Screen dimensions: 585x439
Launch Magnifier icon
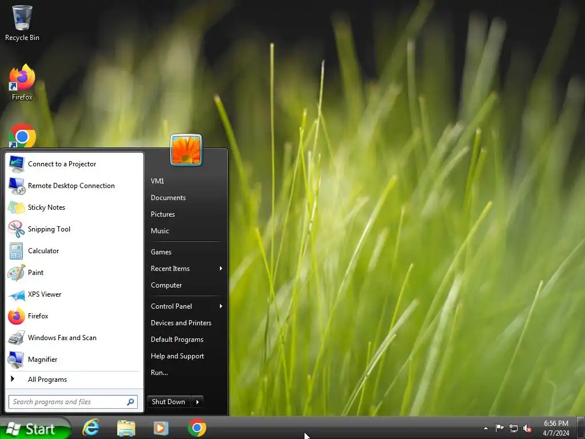(x=17, y=360)
